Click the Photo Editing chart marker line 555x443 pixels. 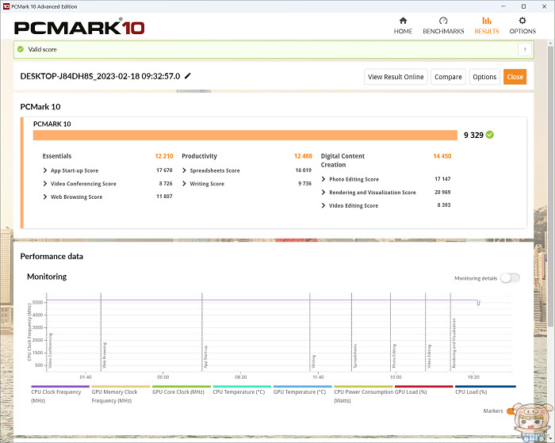coord(390,332)
